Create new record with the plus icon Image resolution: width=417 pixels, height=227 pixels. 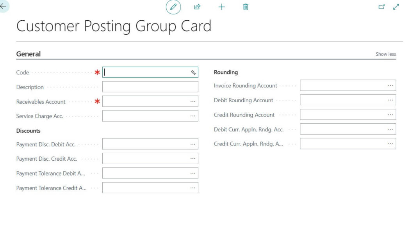[x=221, y=7]
